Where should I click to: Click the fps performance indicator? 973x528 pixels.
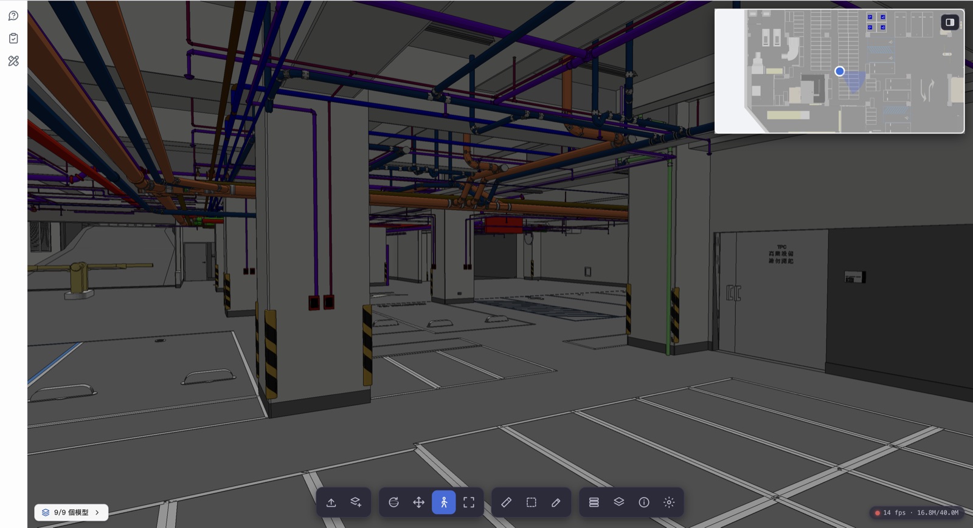tap(918, 513)
